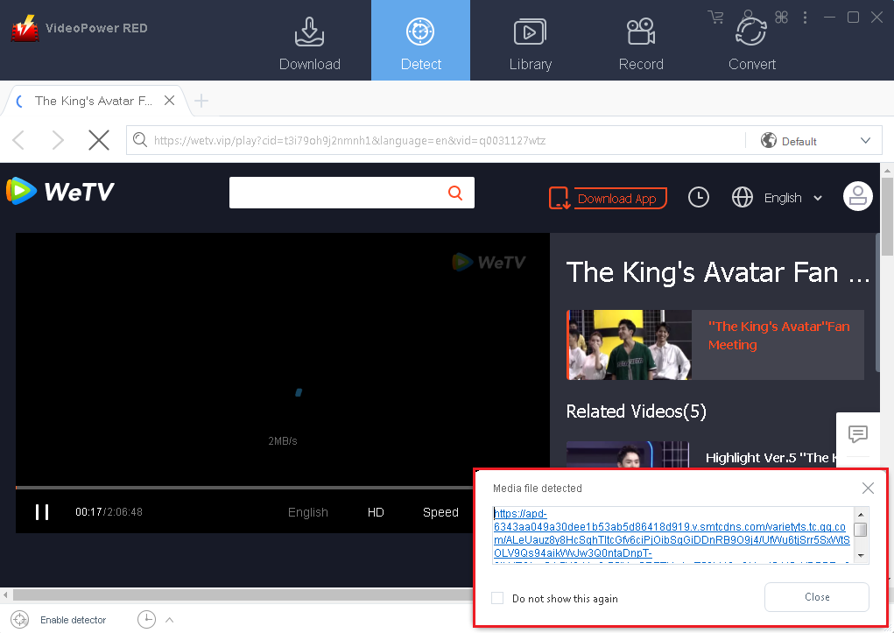Open Highlight Ver.5 related video
Screen dimensions: 894x633
coord(771,458)
